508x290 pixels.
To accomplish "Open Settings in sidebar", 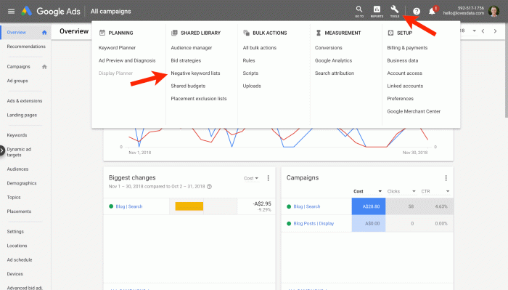I will pos(15,232).
